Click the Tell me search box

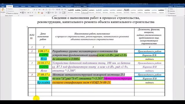(97, 6)
